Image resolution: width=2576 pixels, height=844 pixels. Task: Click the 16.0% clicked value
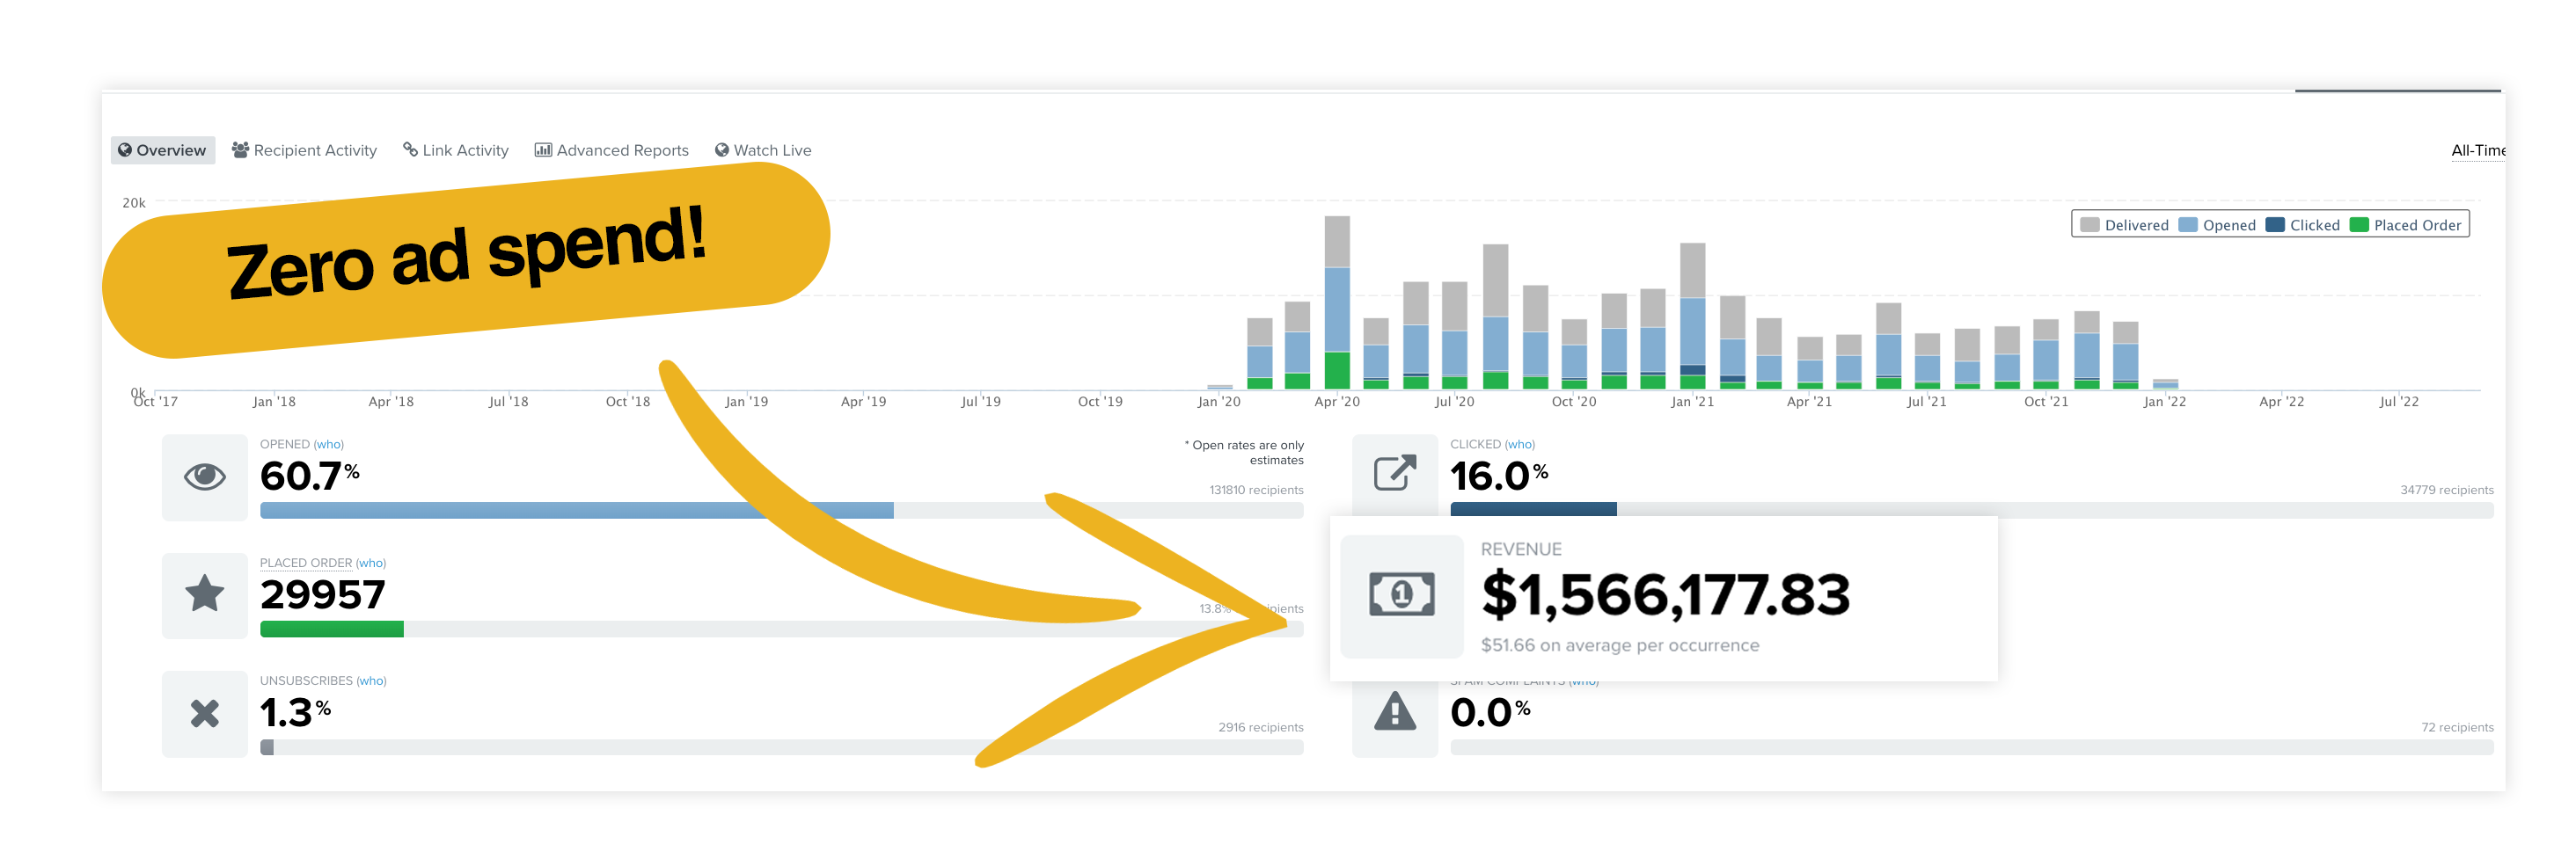[x=1500, y=477]
